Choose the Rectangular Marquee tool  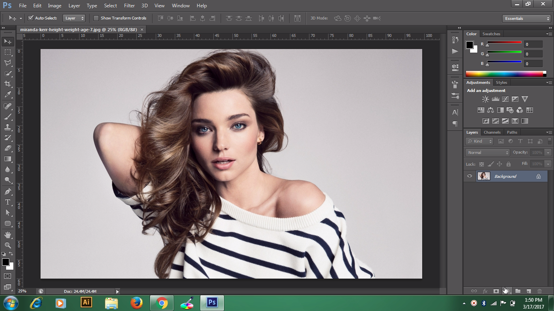click(x=8, y=52)
